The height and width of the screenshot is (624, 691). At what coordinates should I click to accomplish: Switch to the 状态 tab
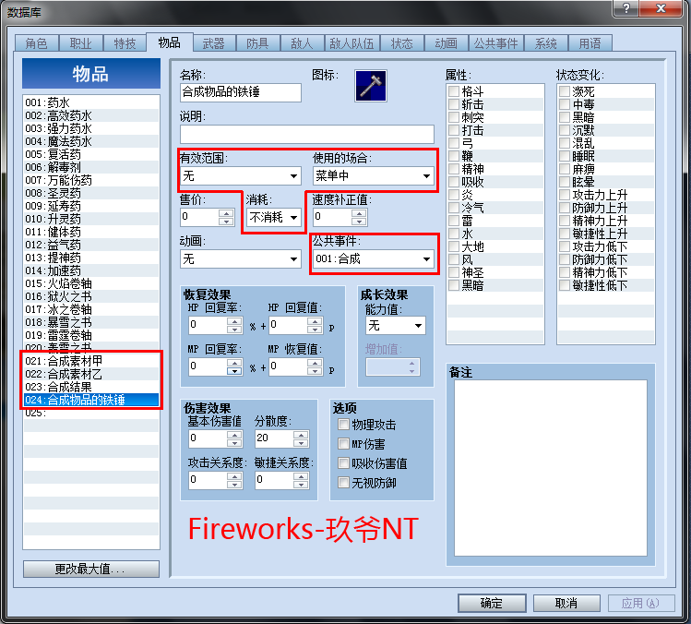401,43
